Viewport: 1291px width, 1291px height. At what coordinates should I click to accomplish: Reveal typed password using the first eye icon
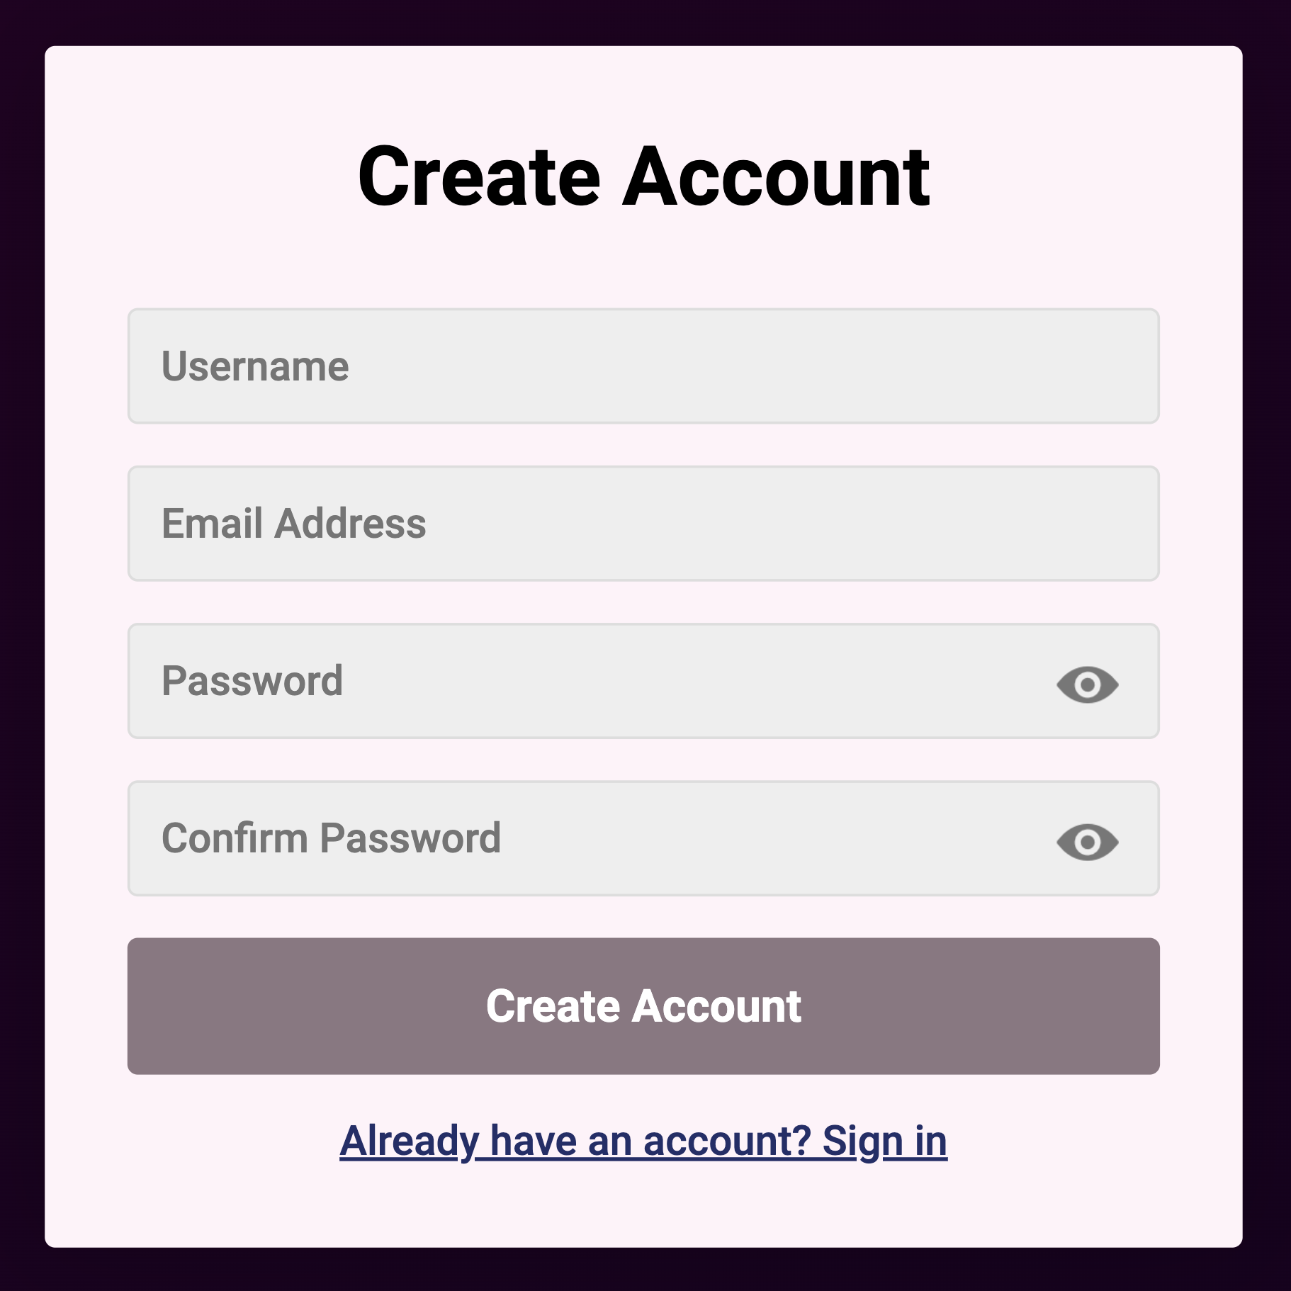point(1087,684)
